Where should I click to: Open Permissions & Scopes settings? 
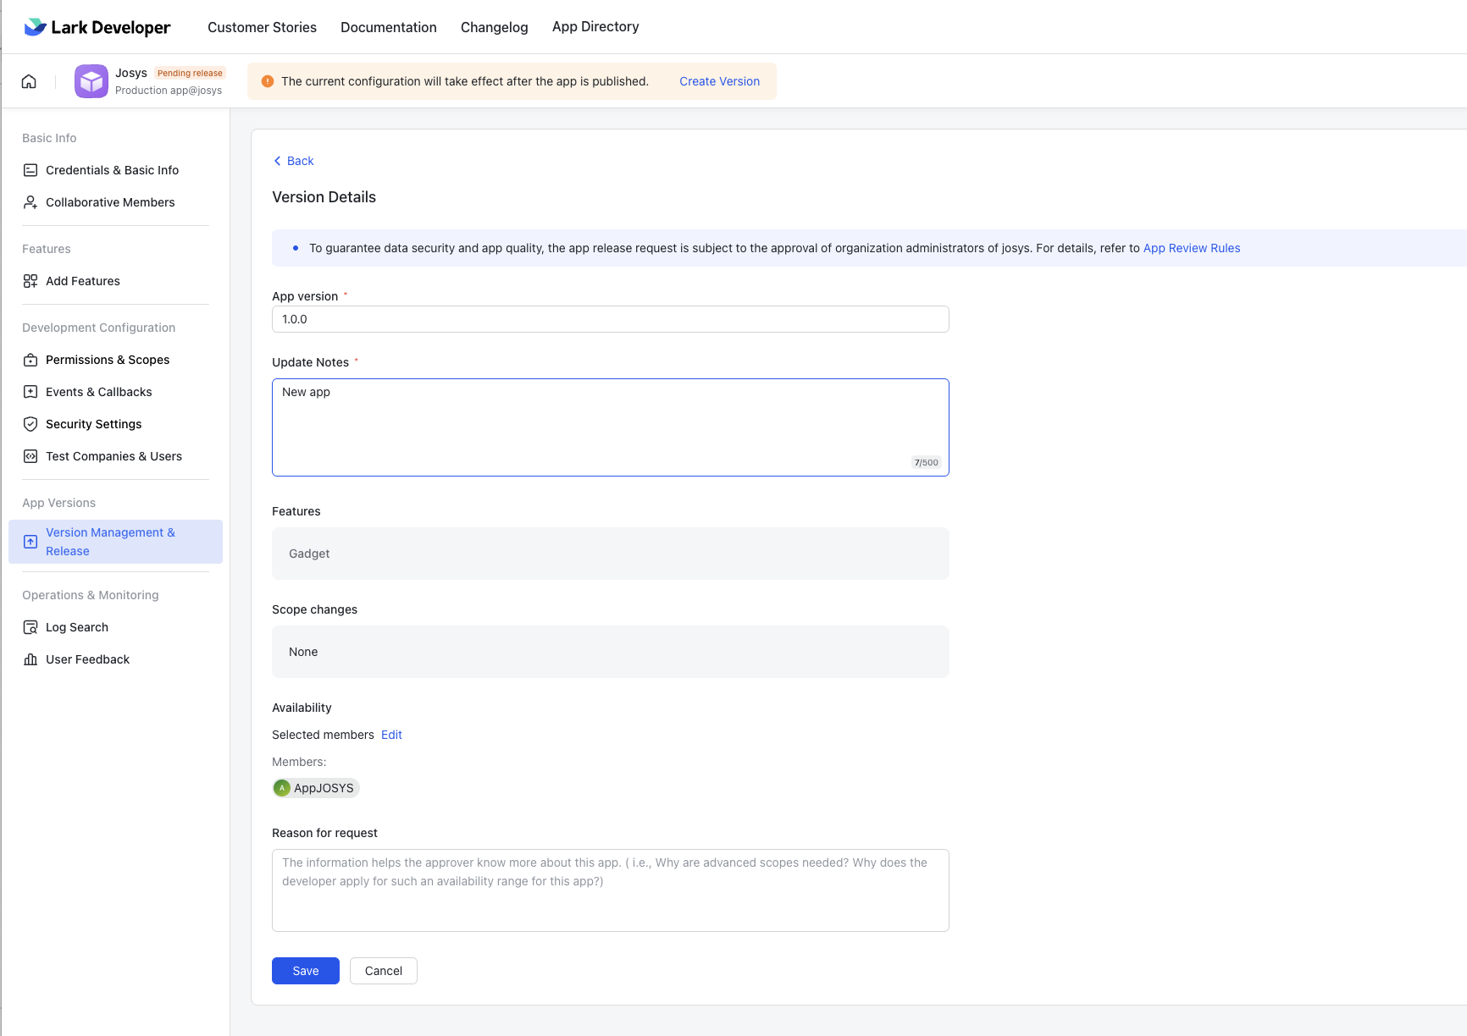pos(108,360)
